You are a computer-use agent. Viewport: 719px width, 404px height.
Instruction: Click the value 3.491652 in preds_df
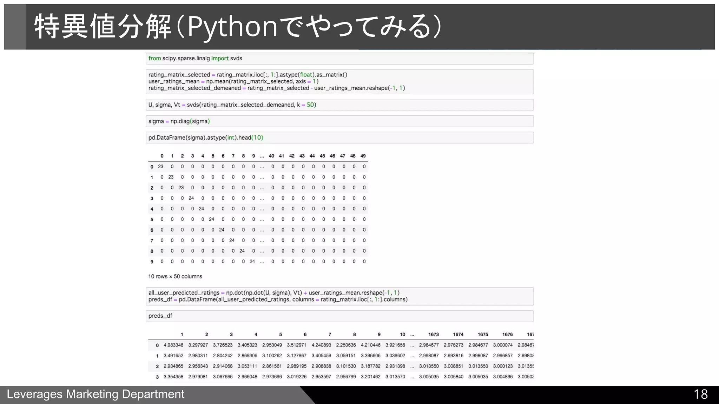coord(173,356)
